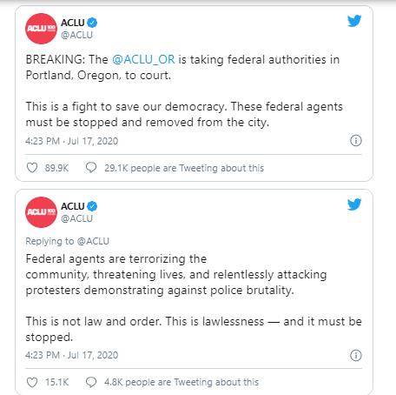Click the Twitter bird icon on first tweet

354,21
